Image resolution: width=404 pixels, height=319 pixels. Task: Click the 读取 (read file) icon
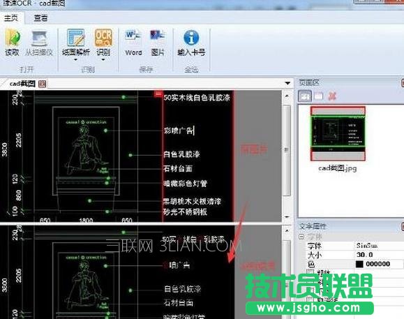pyautogui.click(x=12, y=38)
